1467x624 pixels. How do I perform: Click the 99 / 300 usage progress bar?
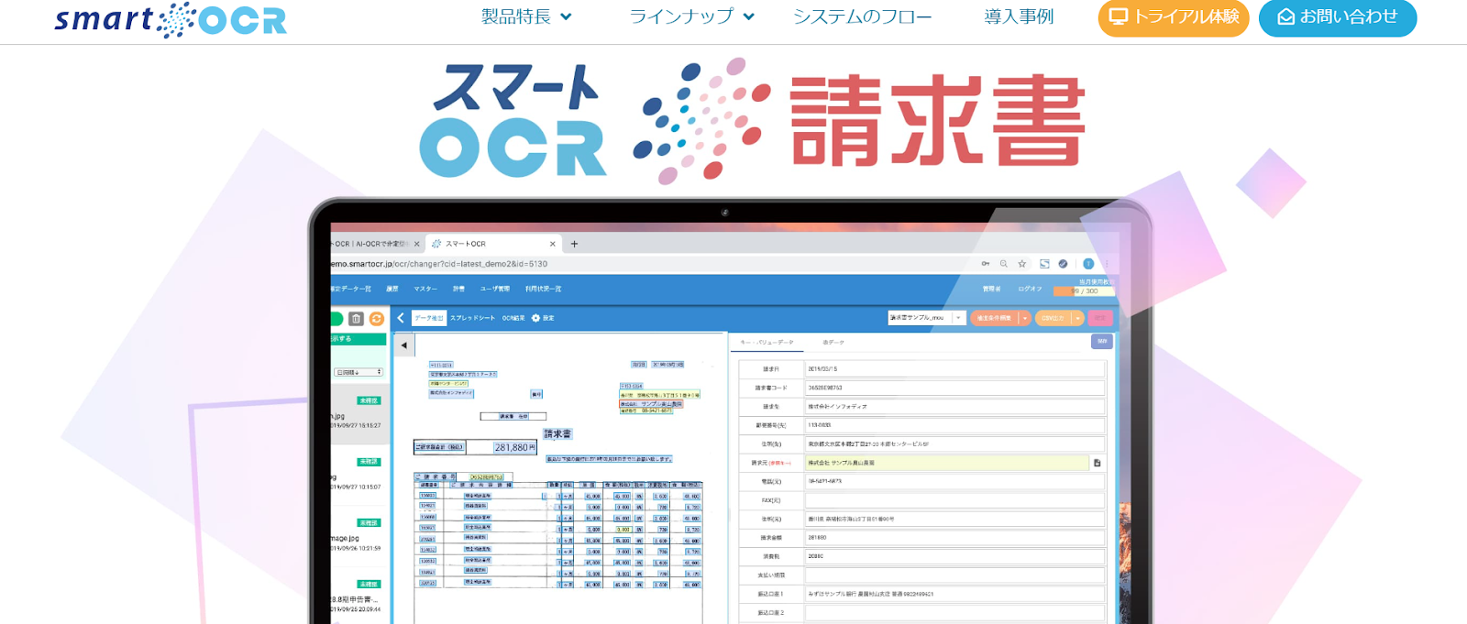pyautogui.click(x=1084, y=291)
